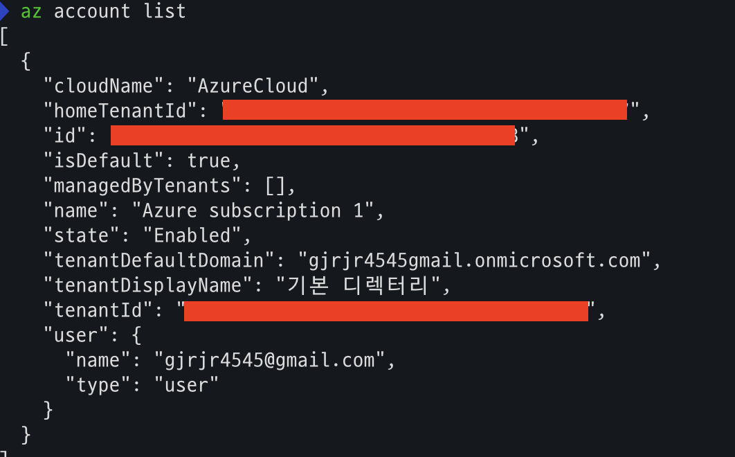Click the red redaction bar beside "id"
Viewport: 735px width, 457px height.
tap(313, 135)
